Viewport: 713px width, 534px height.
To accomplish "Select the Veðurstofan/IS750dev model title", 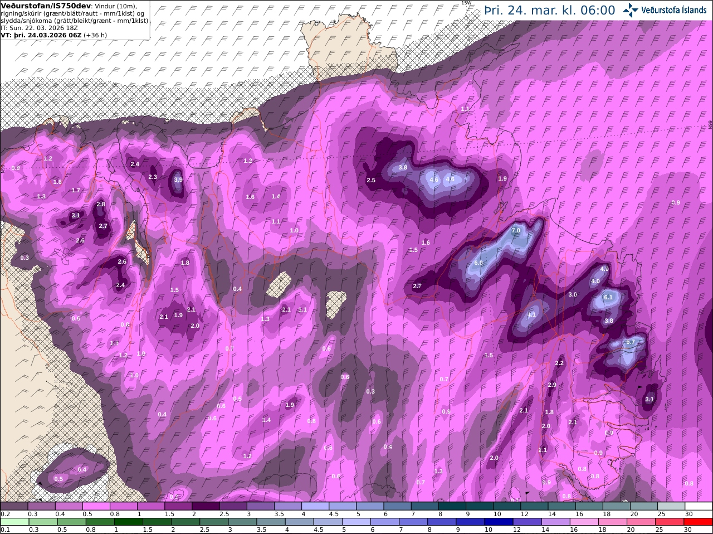I will tap(42, 5).
